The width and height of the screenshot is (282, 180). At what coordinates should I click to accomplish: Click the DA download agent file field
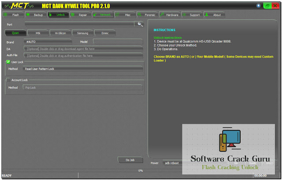pos(83,49)
